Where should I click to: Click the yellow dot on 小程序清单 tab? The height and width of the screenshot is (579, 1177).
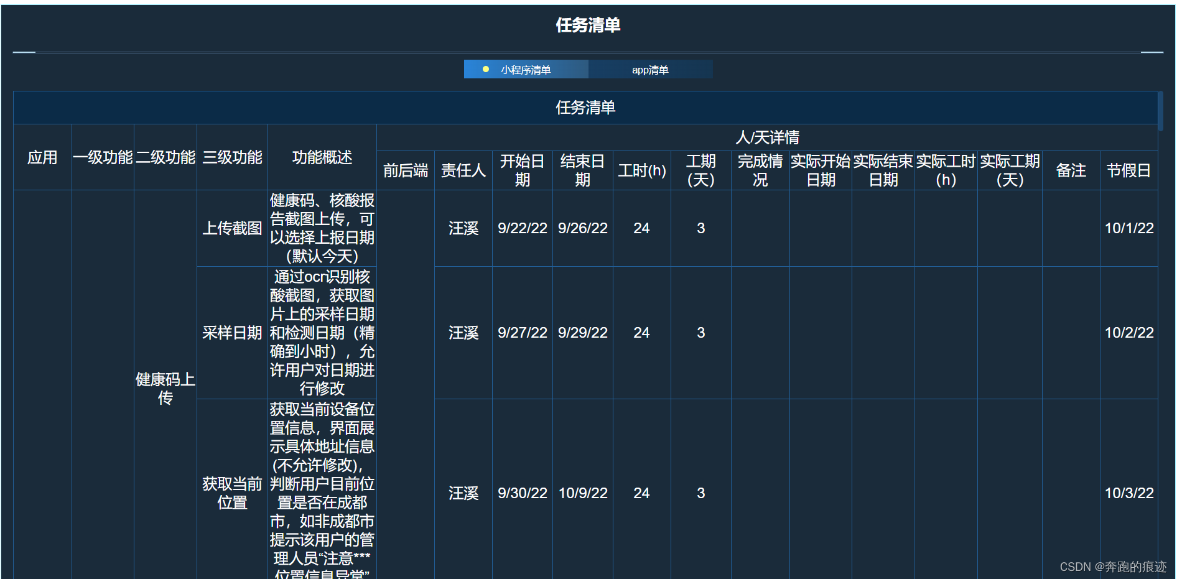pyautogui.click(x=486, y=69)
